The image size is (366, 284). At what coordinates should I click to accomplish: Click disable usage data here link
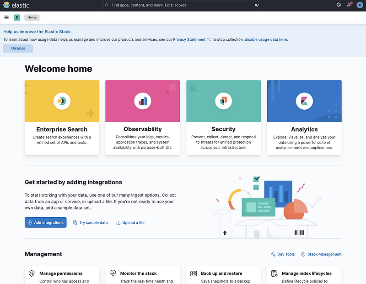click(x=266, y=40)
